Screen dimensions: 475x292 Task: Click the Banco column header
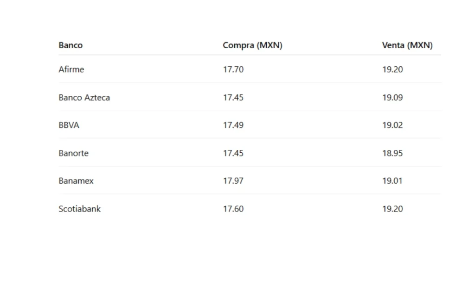tap(71, 45)
